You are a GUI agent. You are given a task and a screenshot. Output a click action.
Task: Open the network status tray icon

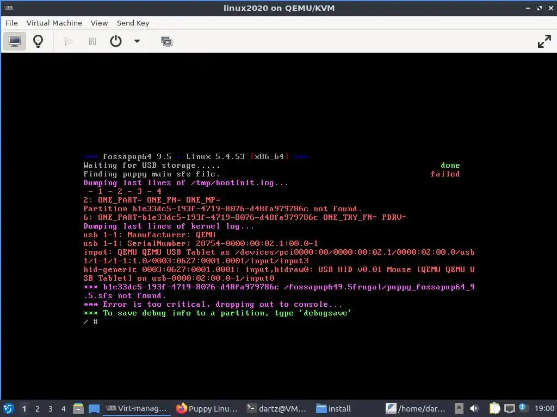(x=509, y=408)
